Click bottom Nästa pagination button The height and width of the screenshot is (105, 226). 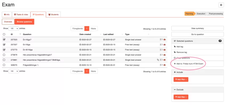(x=93, y=71)
